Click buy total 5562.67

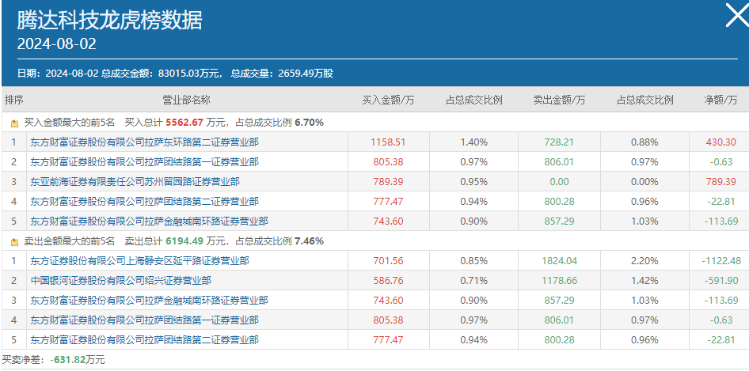click(x=184, y=123)
